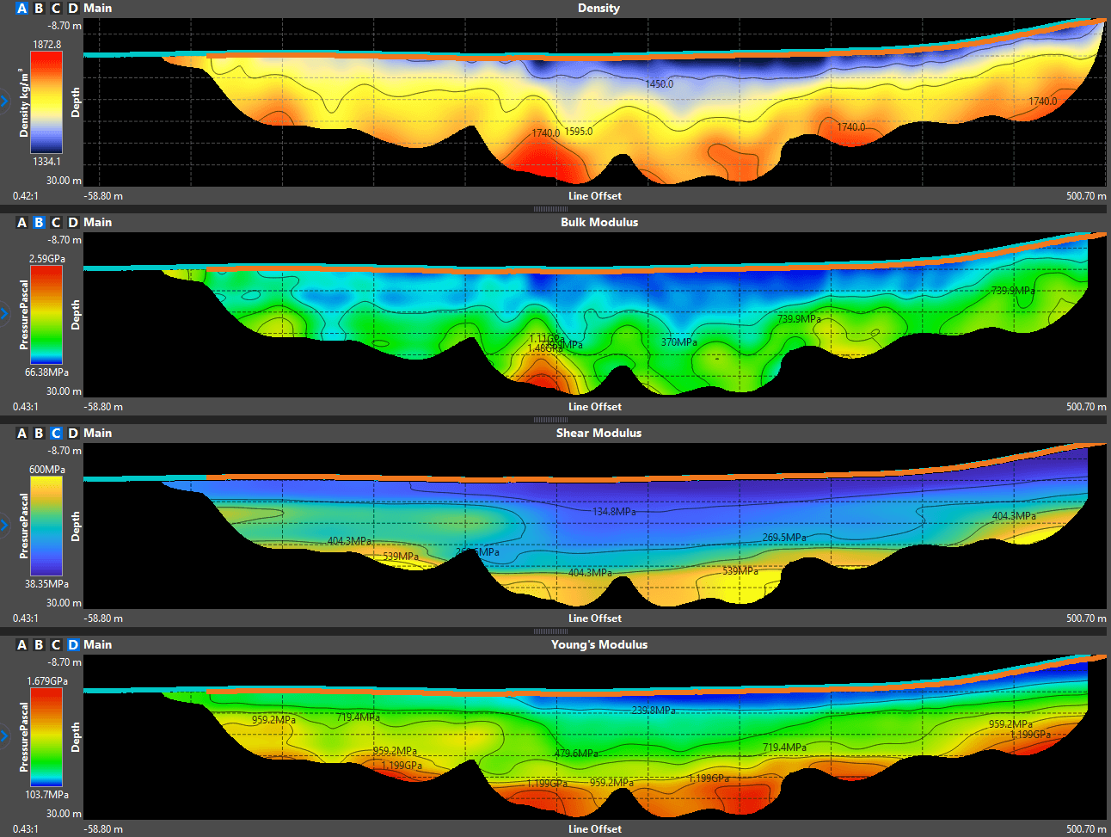This screenshot has width=1111, height=837.
Task: Expand side arrow of Shear Modulus panel
Action: [x=4, y=525]
